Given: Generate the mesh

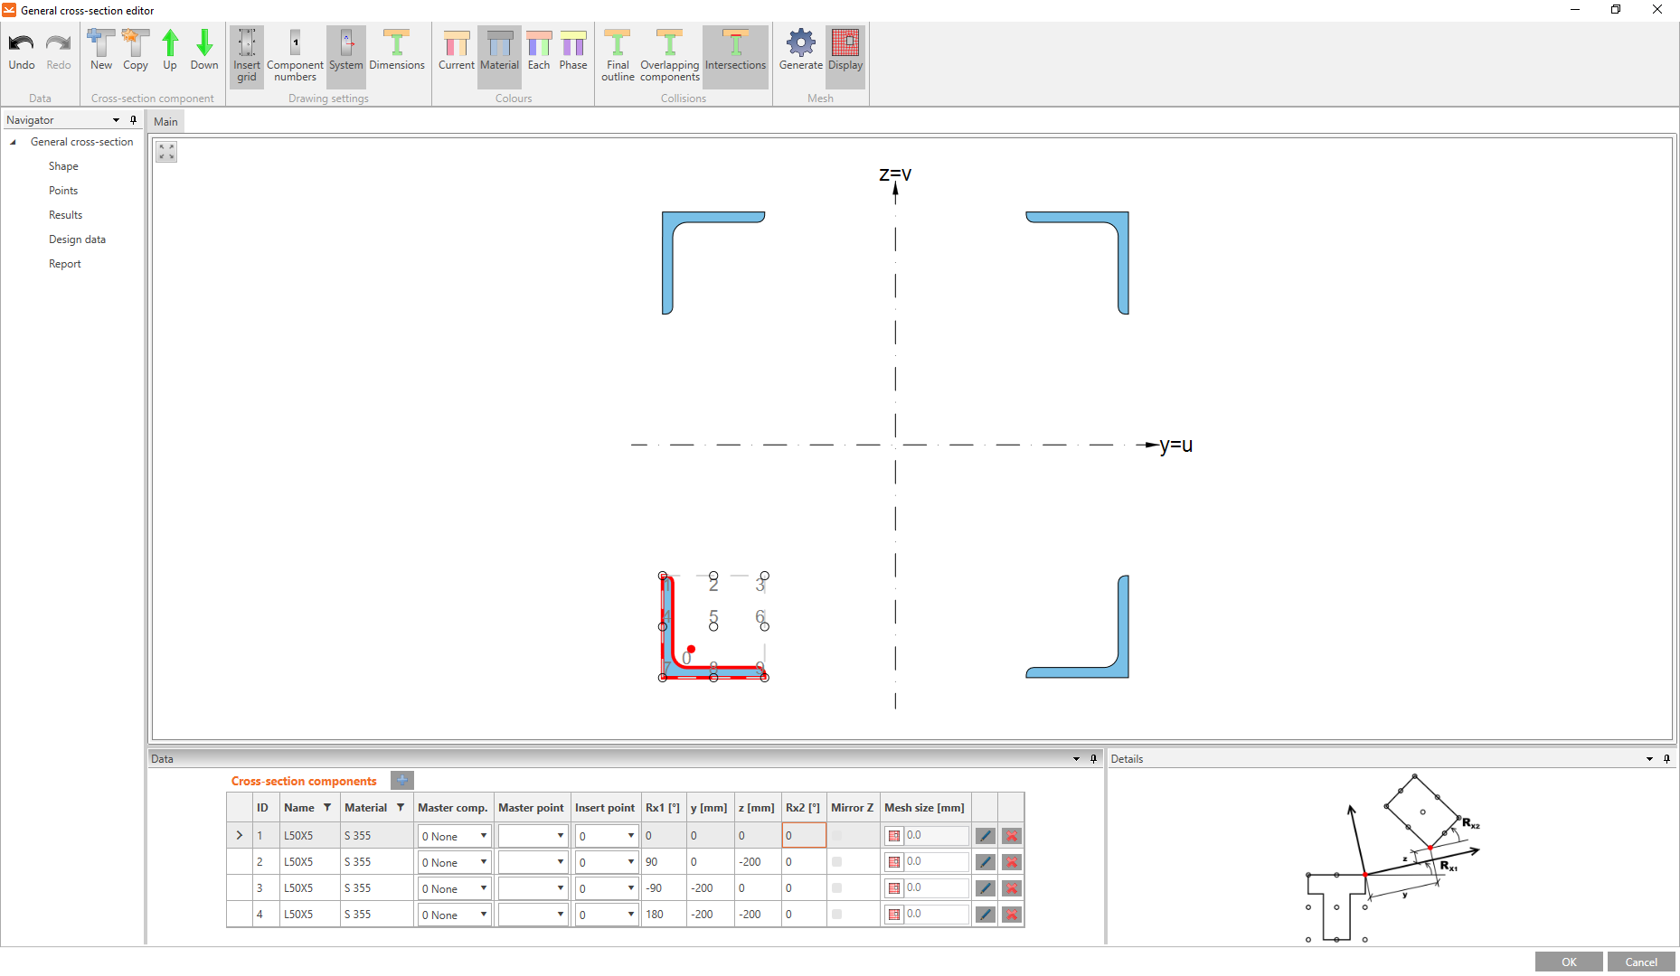Looking at the screenshot, I should click(801, 51).
